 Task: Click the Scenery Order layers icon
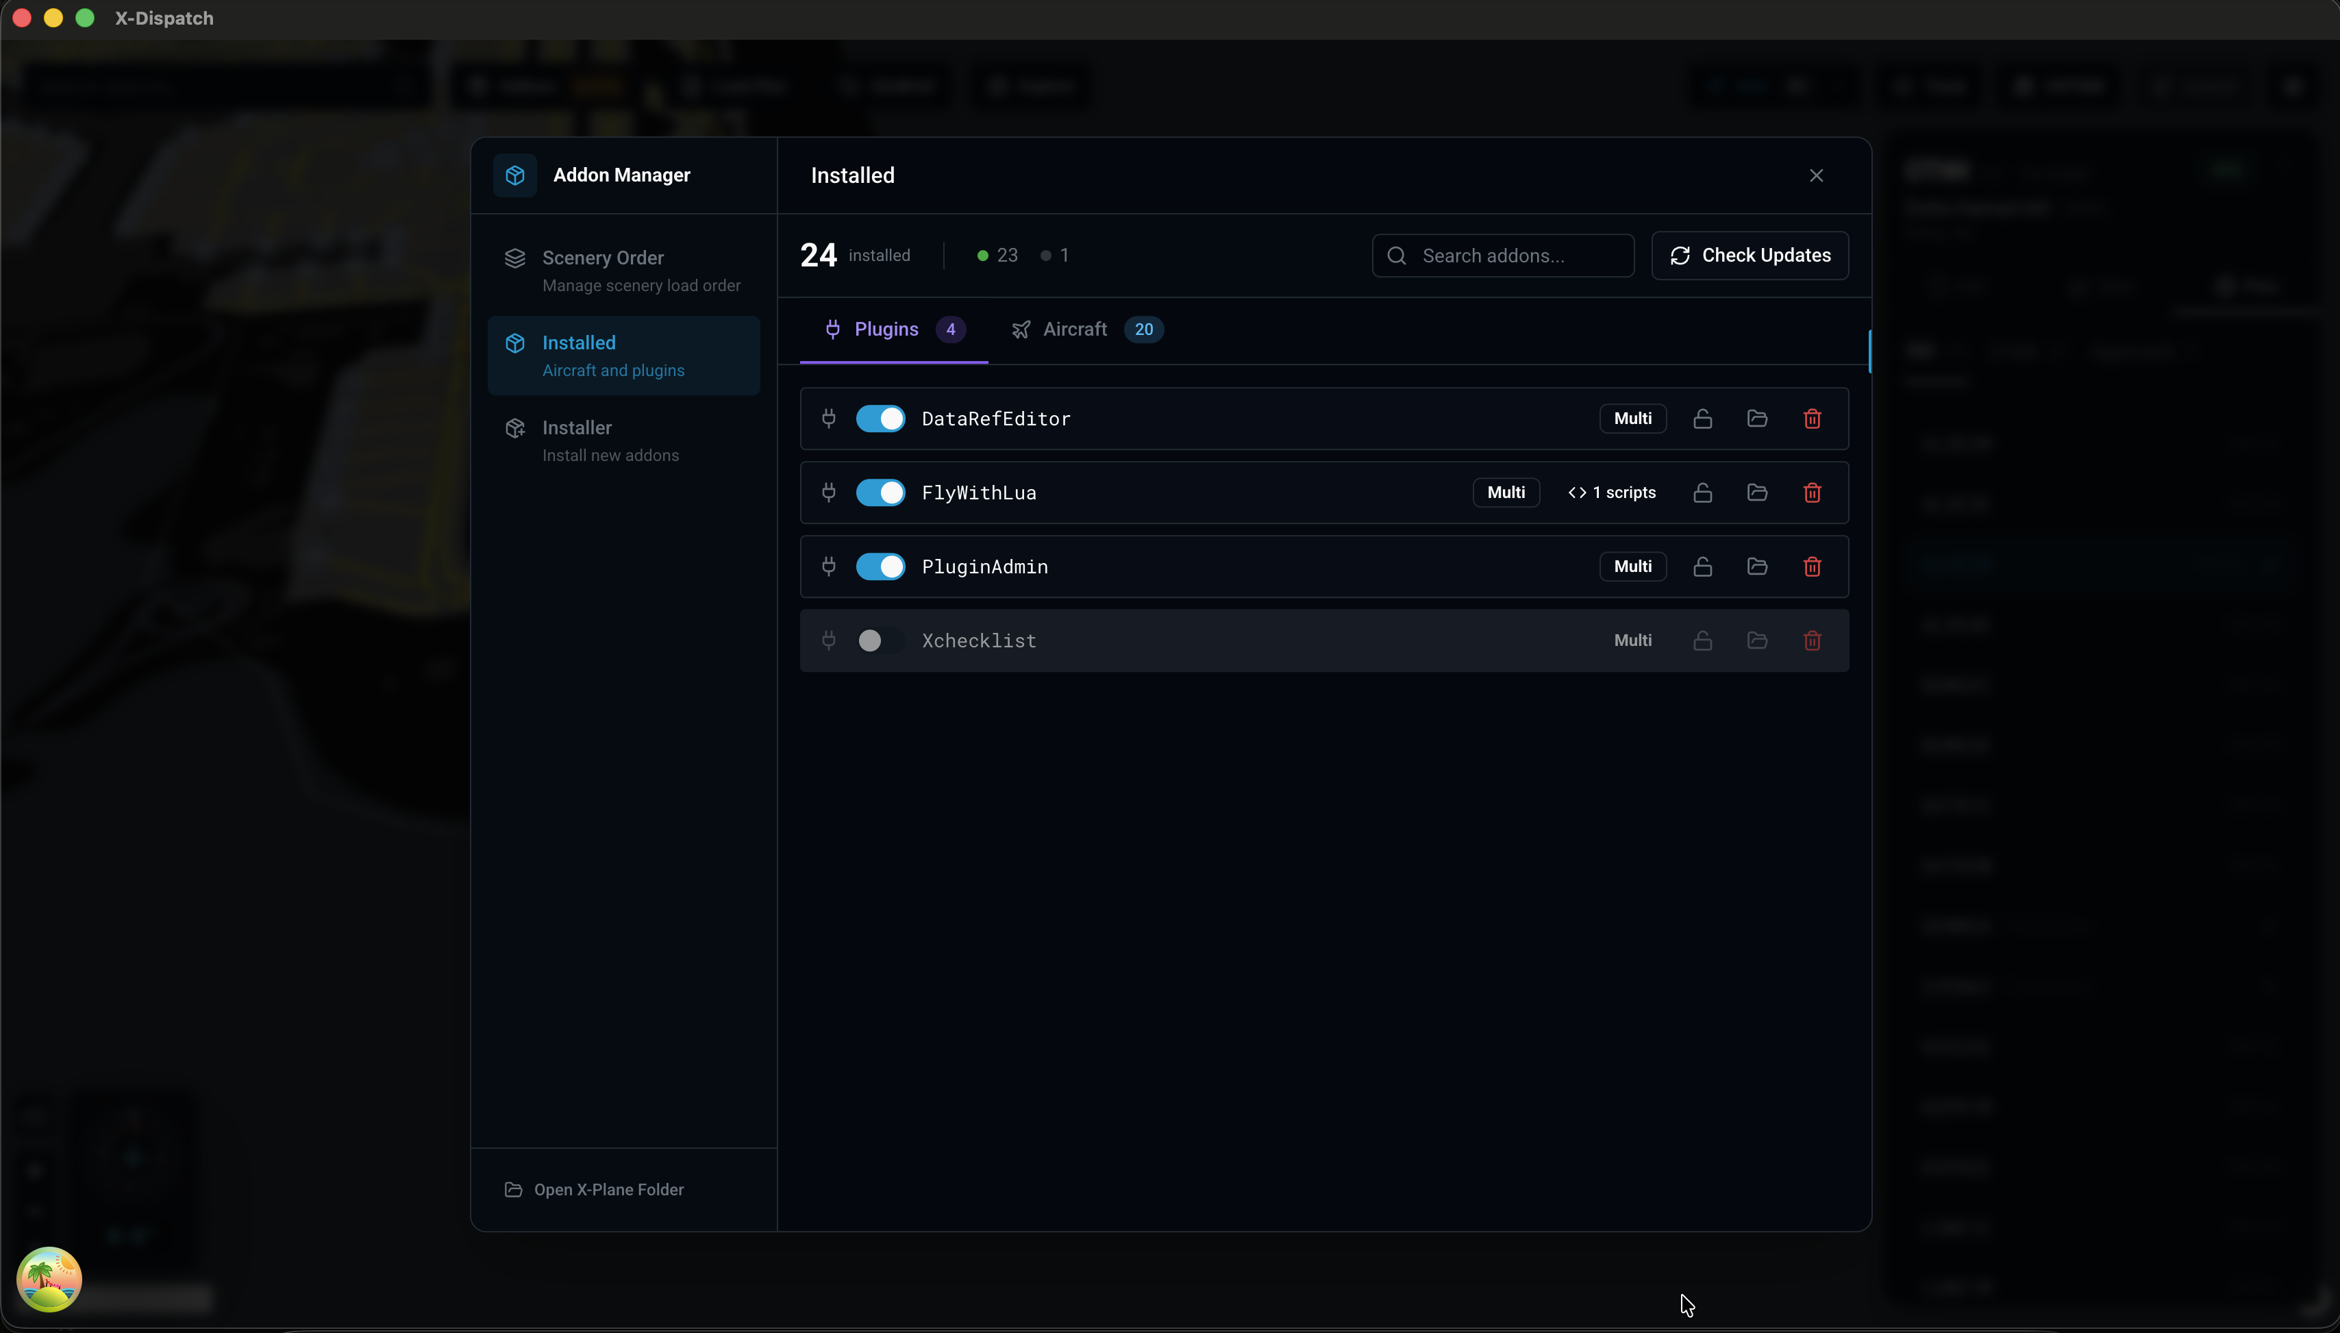pyautogui.click(x=515, y=258)
